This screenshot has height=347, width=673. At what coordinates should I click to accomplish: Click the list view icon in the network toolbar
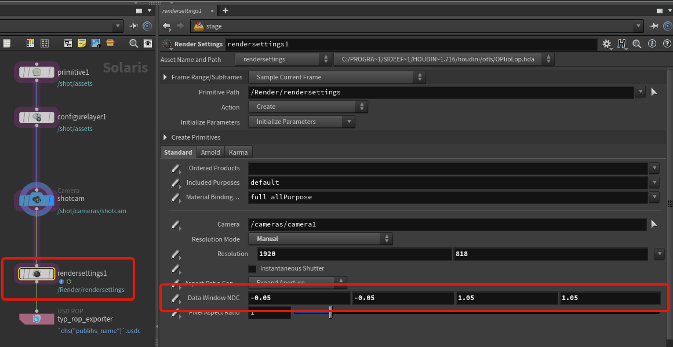(x=7, y=43)
